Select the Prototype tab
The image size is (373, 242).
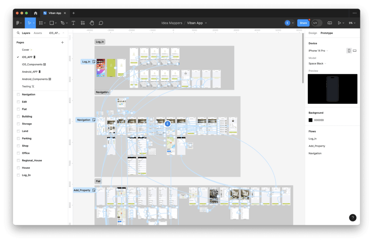pyautogui.click(x=327, y=33)
